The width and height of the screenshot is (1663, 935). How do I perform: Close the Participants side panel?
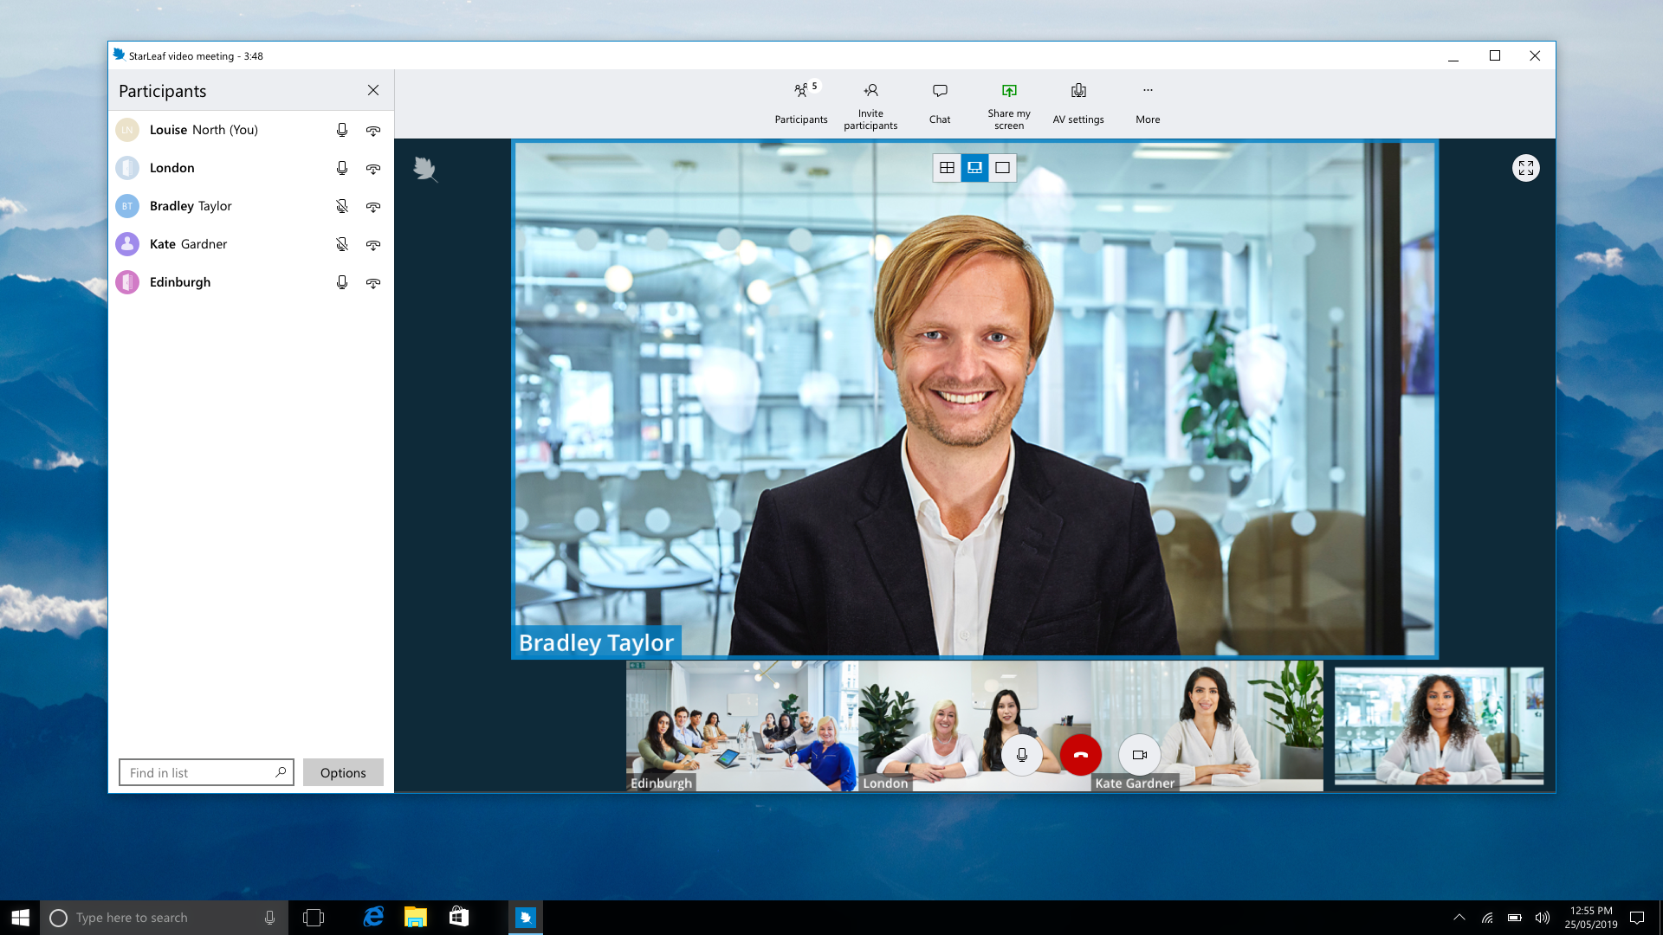pyautogui.click(x=373, y=91)
